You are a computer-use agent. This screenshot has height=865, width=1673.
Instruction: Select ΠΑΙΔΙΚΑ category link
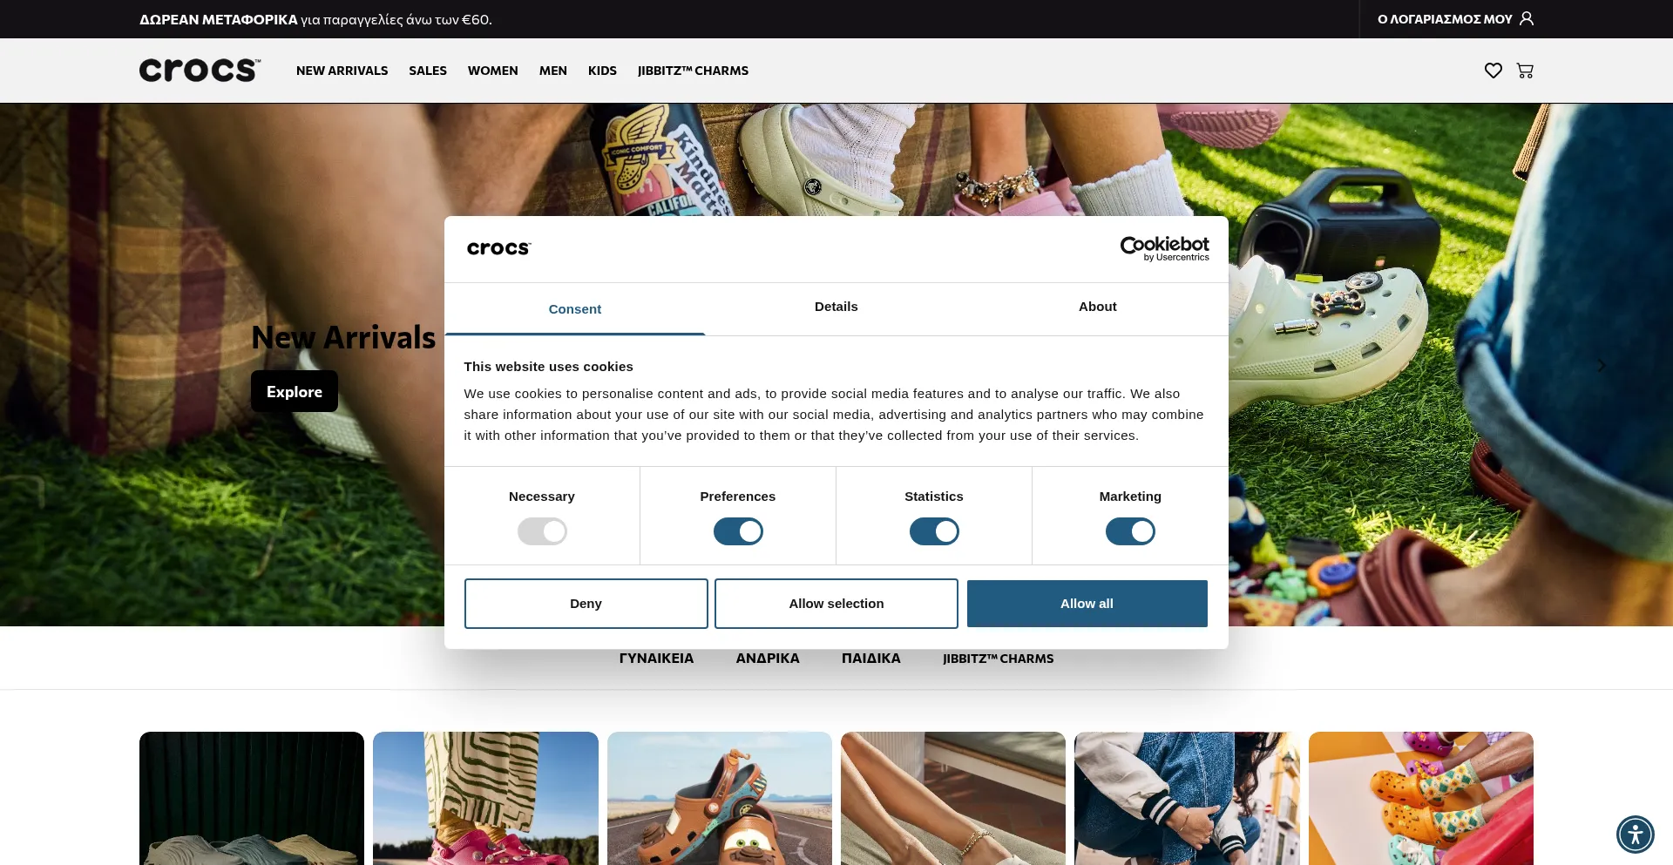click(x=871, y=659)
